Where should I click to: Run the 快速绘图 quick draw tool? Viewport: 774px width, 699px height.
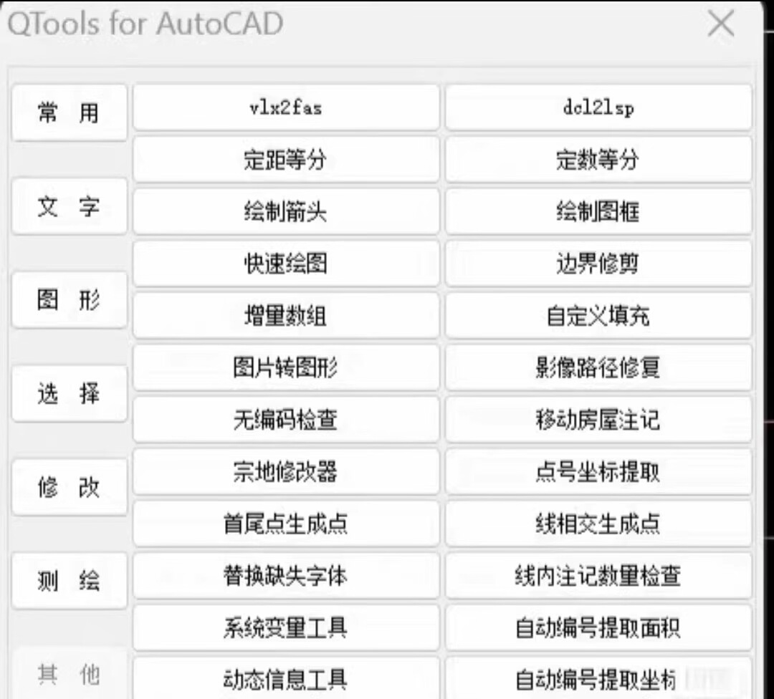tap(285, 264)
